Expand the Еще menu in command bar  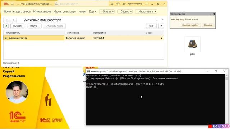tap(93, 11)
